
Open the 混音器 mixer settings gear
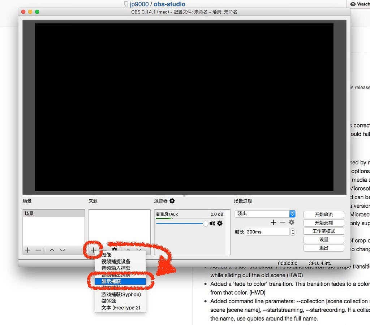click(x=172, y=201)
